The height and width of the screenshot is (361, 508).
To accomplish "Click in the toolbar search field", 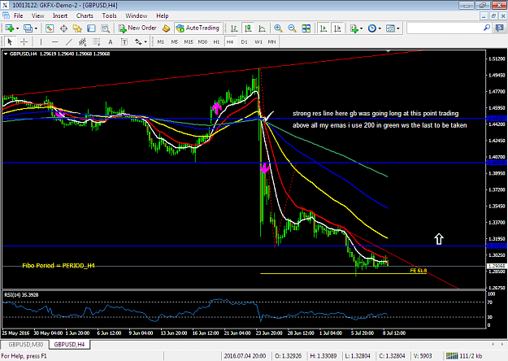I will (x=445, y=28).
